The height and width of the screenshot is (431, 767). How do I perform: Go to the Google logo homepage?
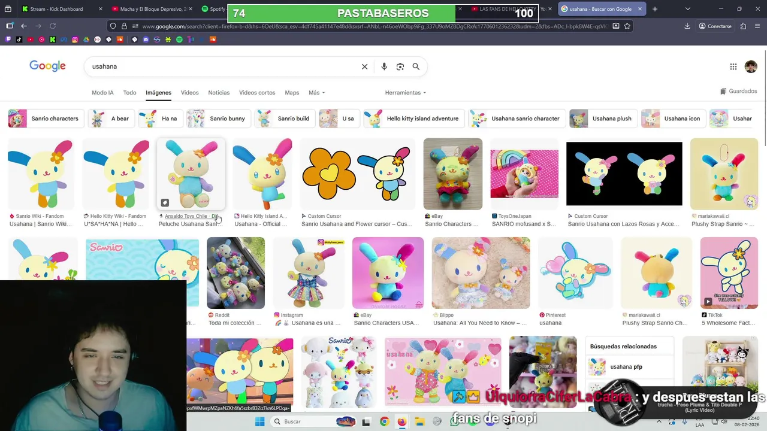click(47, 66)
